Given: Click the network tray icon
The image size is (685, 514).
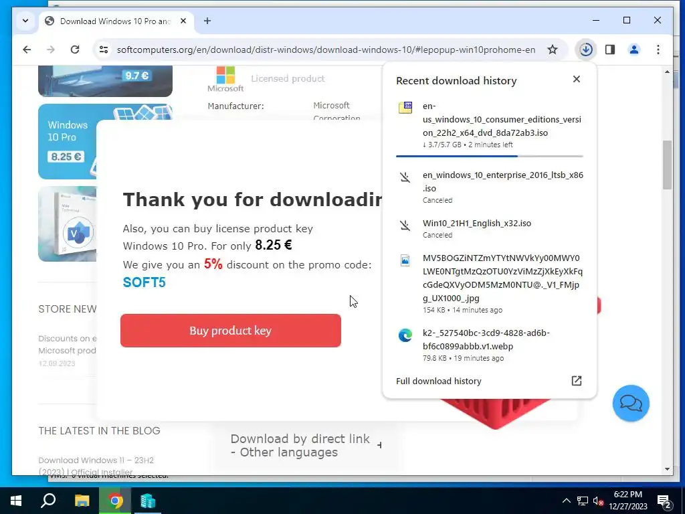Looking at the screenshot, I should point(583,501).
